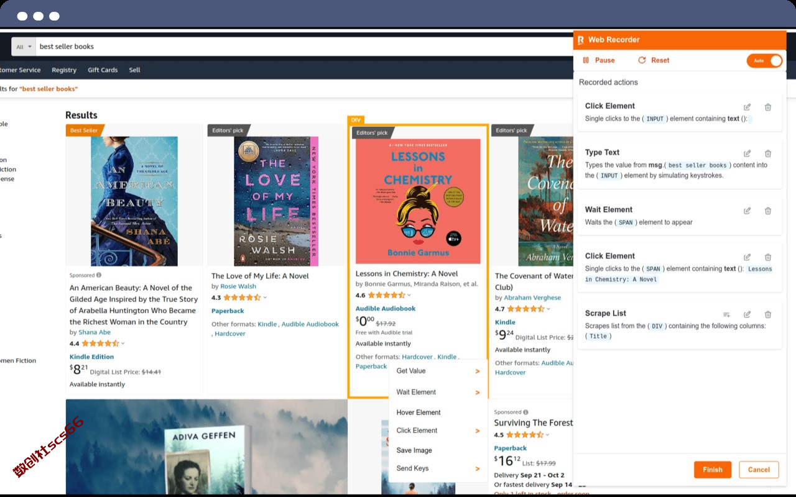This screenshot has height=497, width=796.
Task: Click the Cancel button
Action: [759, 470]
